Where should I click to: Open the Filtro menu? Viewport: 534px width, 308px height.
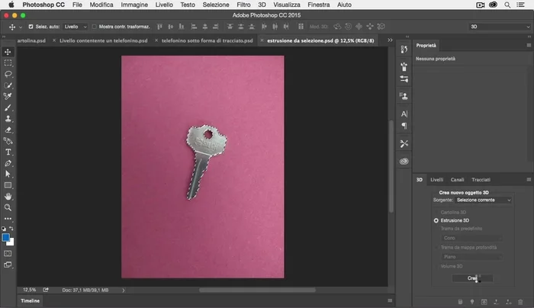click(243, 5)
